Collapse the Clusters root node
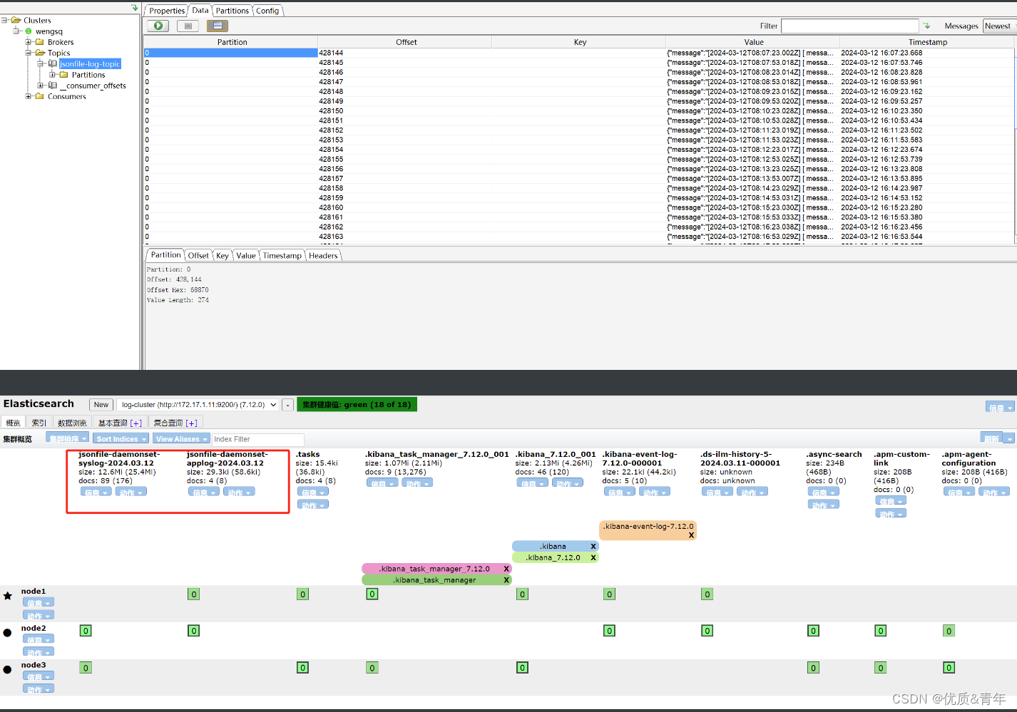The height and width of the screenshot is (712, 1017). point(4,20)
